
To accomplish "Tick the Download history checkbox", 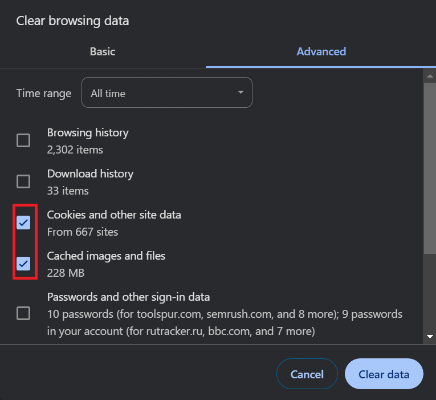I will click(23, 181).
